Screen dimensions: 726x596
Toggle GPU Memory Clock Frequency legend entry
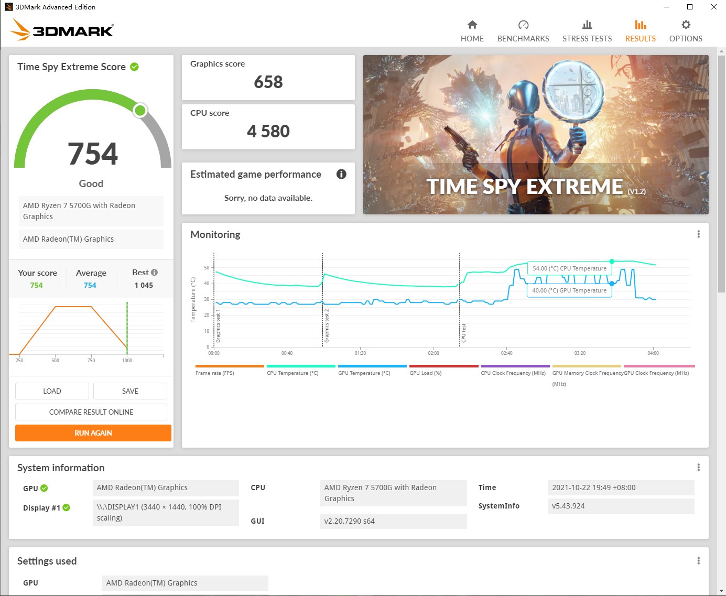[x=587, y=375]
